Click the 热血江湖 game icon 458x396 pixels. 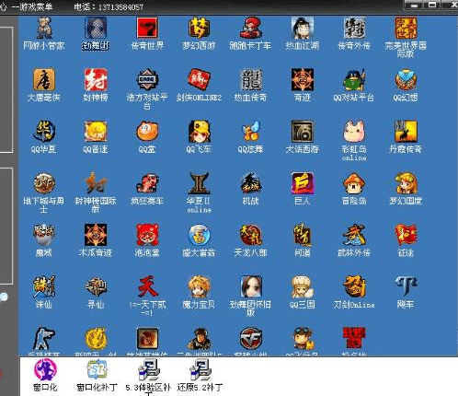click(303, 29)
